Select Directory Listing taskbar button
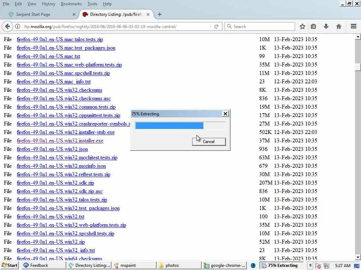This screenshot has width=361, height=270. tap(89, 265)
